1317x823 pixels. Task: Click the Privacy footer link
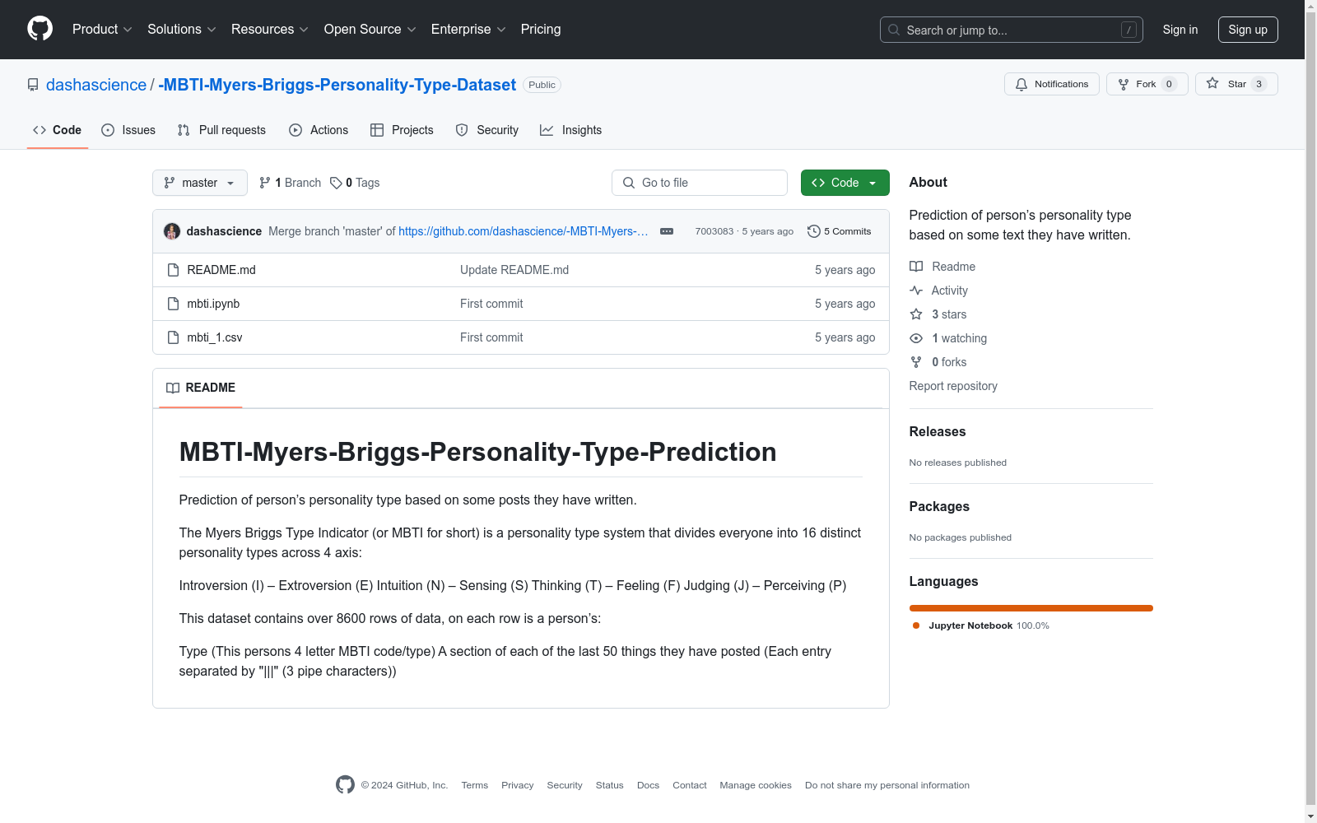pos(518,785)
